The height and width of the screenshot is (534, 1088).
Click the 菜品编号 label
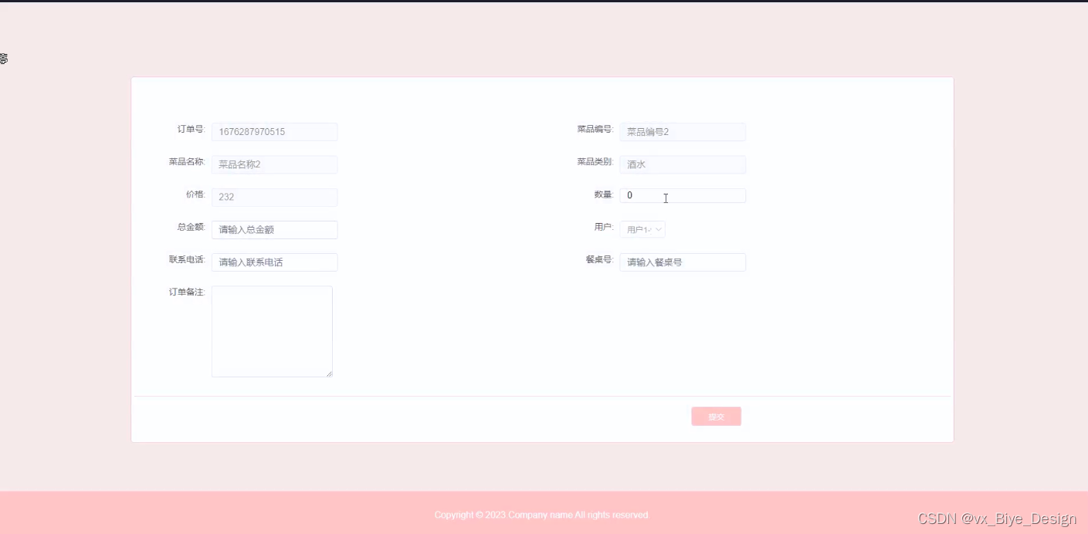tap(595, 130)
